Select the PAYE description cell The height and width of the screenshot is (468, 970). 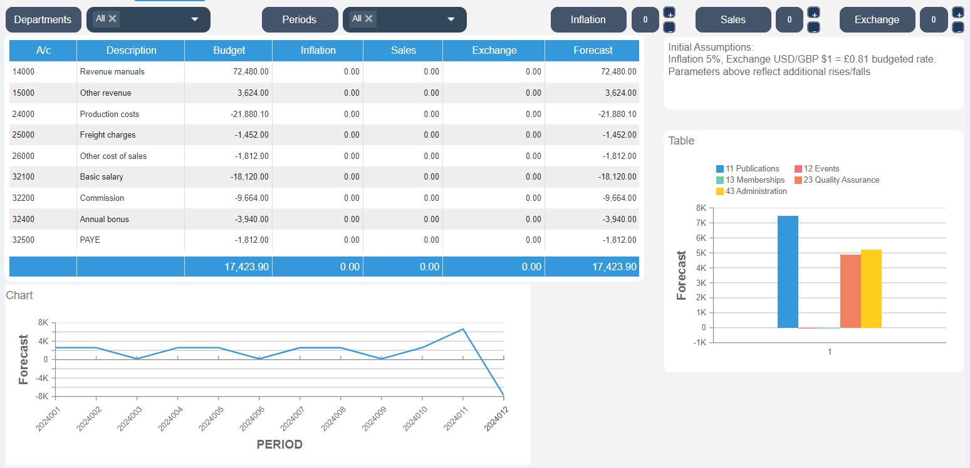130,240
